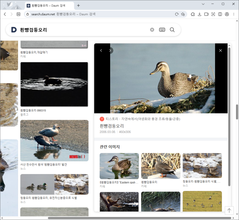
Task: Close the image preview panel
Action: 221,50
